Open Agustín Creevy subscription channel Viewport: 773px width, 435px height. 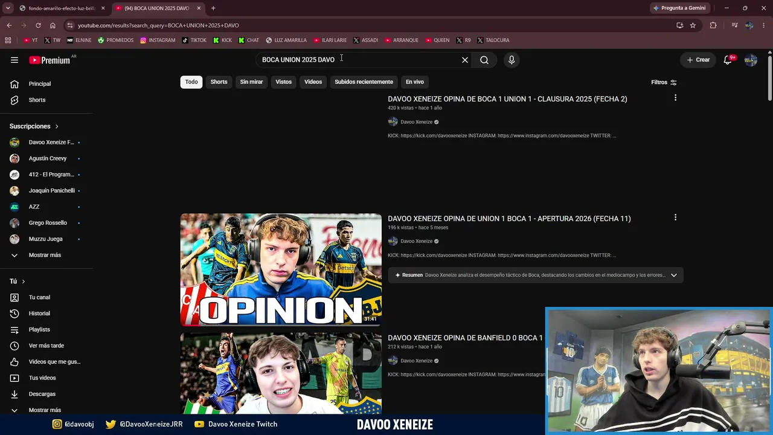click(x=47, y=158)
